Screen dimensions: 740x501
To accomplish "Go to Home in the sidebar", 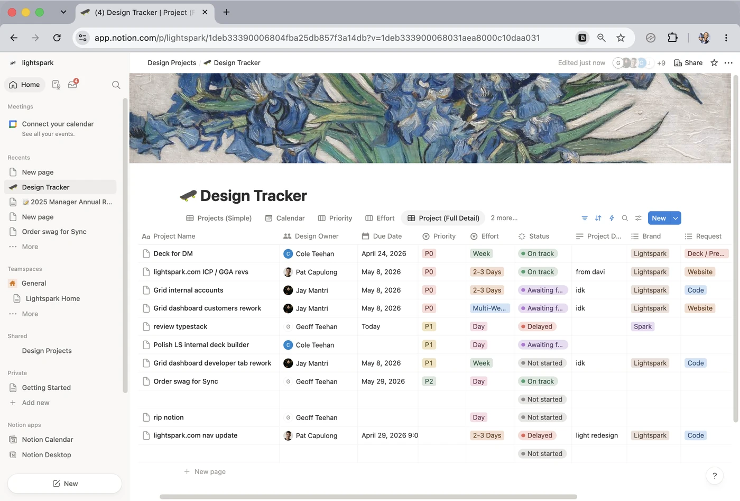I will (x=25, y=85).
